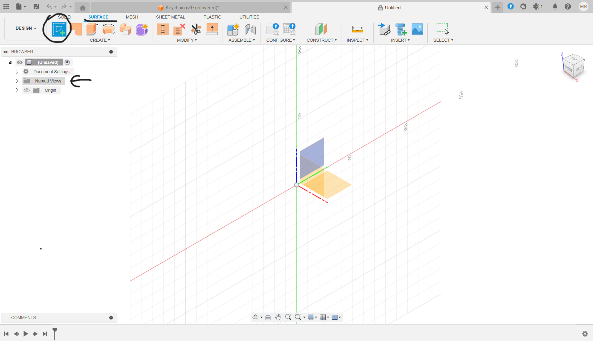Select the Offset surface tool
The image size is (593, 341).
[125, 29]
